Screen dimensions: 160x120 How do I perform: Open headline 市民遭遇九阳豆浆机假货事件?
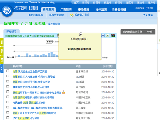click(29, 103)
